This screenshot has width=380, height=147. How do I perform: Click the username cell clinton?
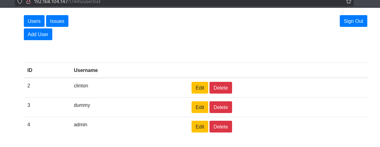(x=81, y=86)
